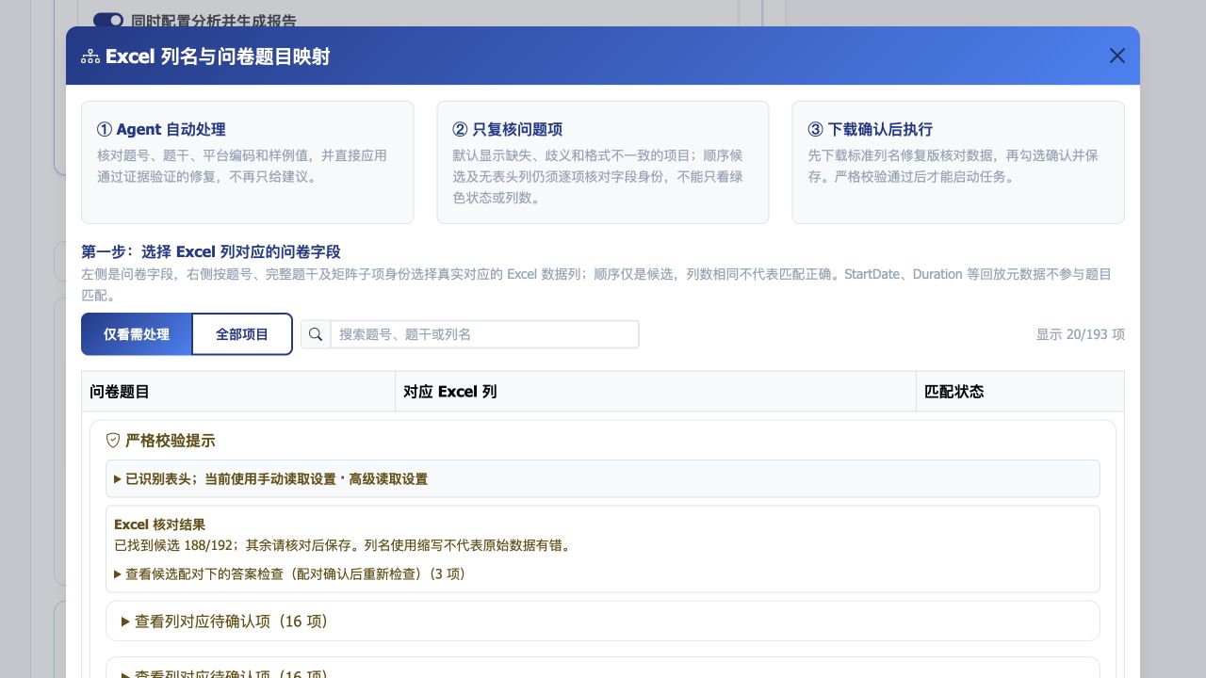
Task: Click the ③ 下载确认后执行 card
Action: (x=958, y=162)
